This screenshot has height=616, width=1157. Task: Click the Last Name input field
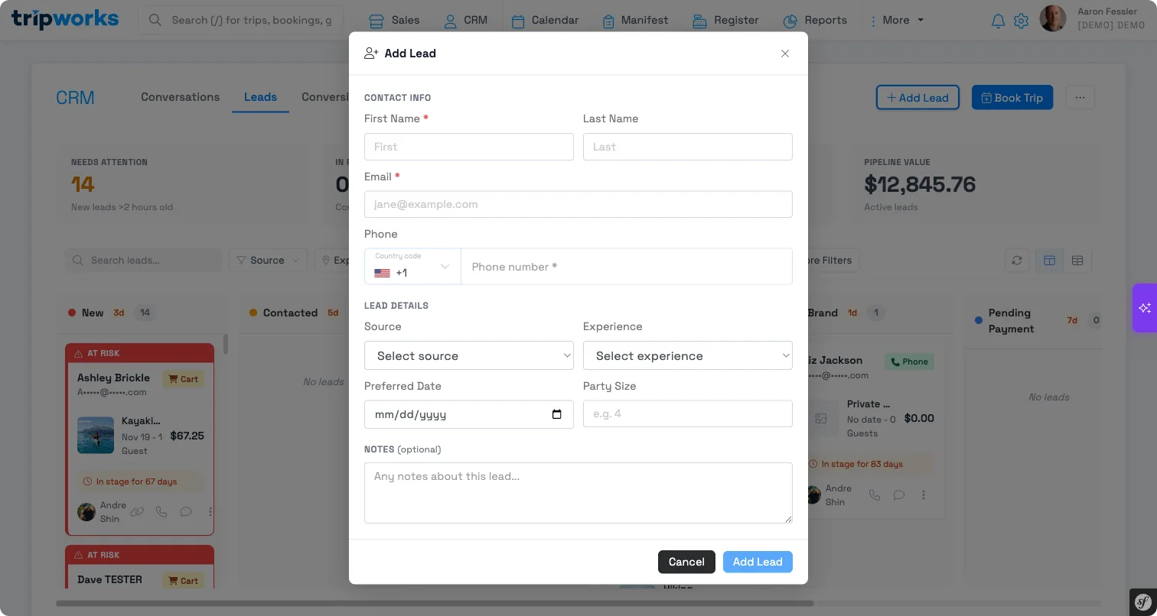coord(687,147)
